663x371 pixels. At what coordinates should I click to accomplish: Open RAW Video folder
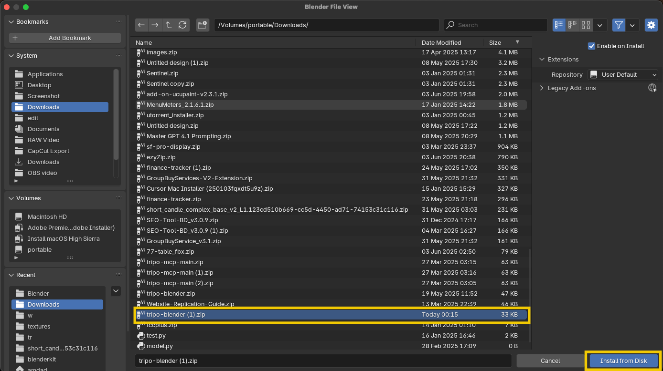point(60,140)
